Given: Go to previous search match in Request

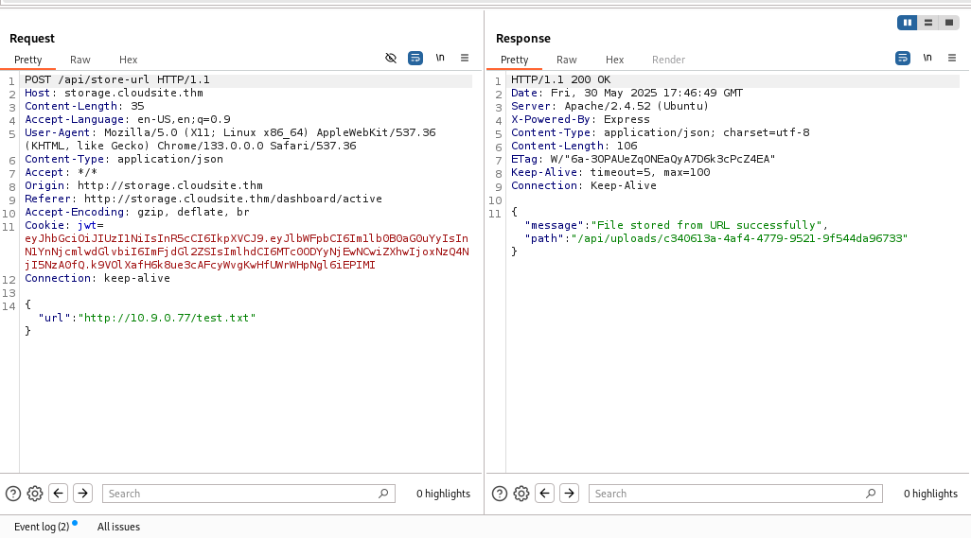Looking at the screenshot, I should pos(59,493).
